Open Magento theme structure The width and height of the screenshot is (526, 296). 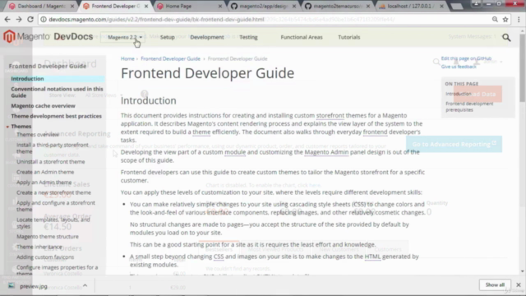(x=48, y=237)
